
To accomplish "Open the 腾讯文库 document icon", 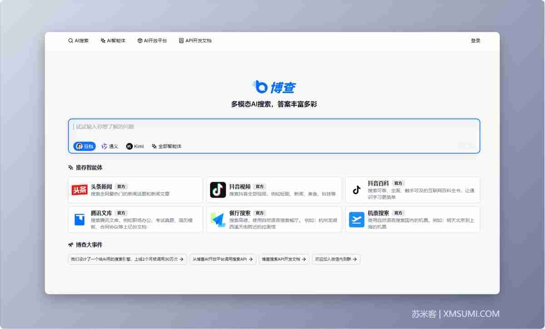I will [79, 219].
